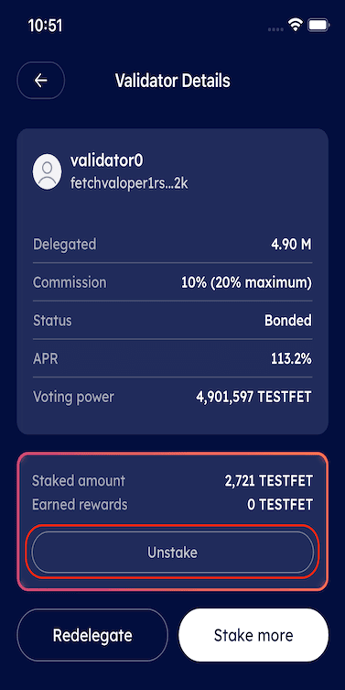Open the Redelegate action

(x=92, y=635)
